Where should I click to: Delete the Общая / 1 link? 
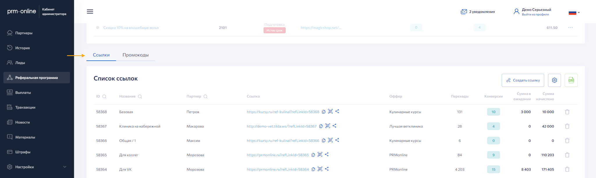(567, 141)
